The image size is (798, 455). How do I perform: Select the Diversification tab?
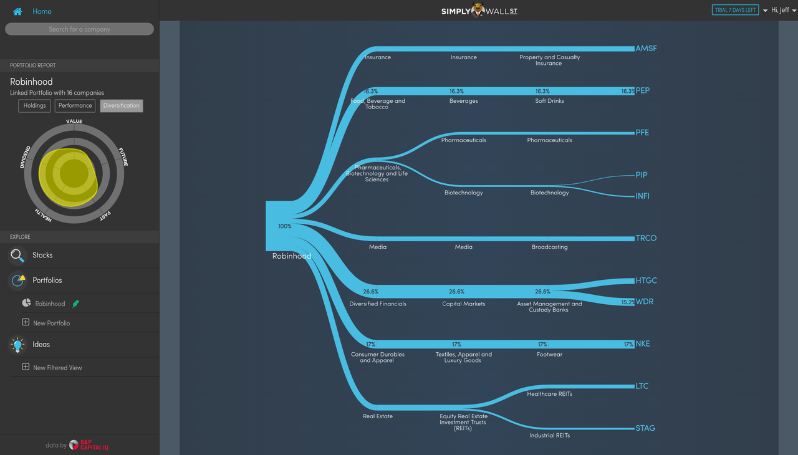[x=122, y=106]
